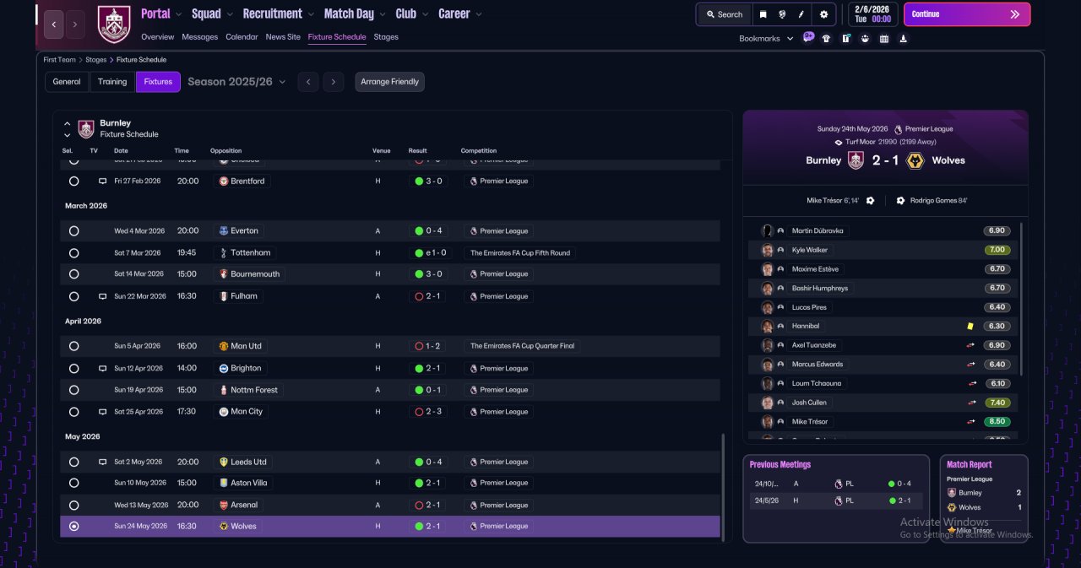Click the Continue button
The image size is (1081, 568).
967,14
